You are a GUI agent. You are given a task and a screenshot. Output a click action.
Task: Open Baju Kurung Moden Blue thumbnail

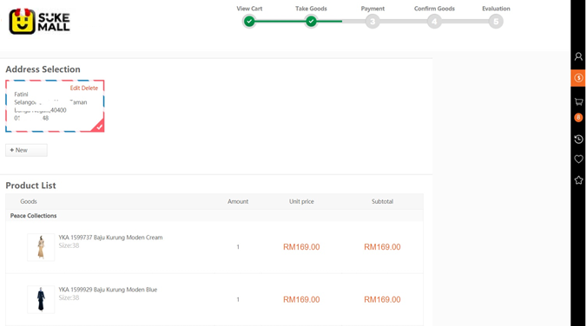(41, 299)
